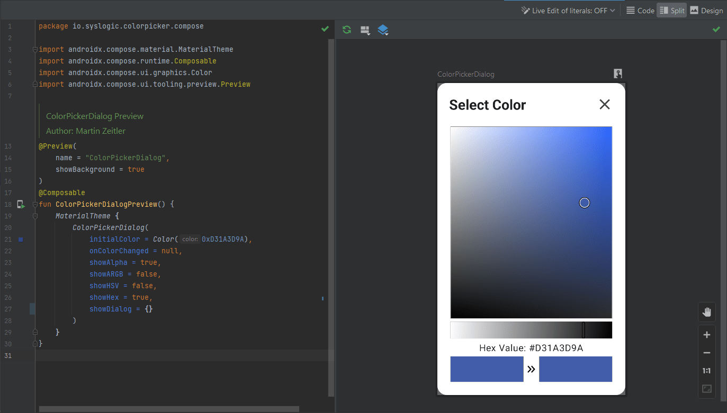This screenshot has width=727, height=413.
Task: Click the brightness slider in the color dialog
Action: point(531,329)
